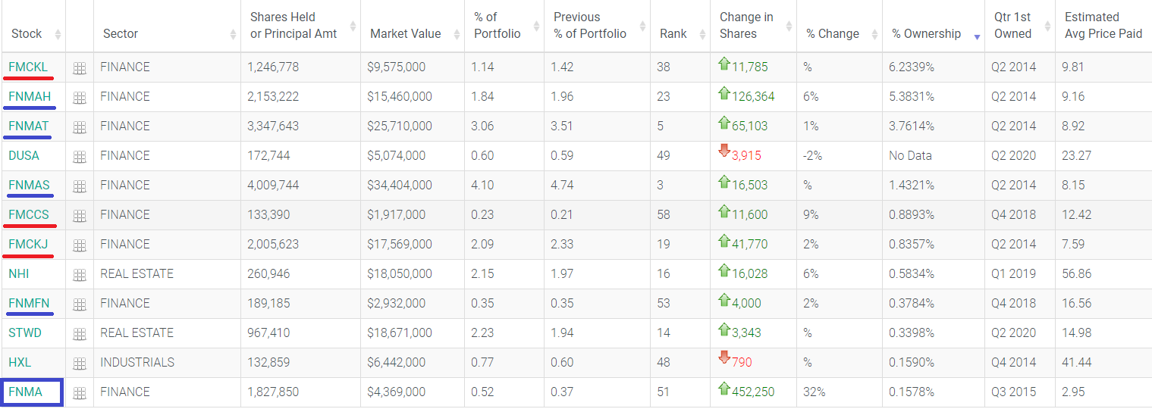Click green up arrow beside 41,770
Image resolution: width=1152 pixels, height=409 pixels.
pyautogui.click(x=724, y=242)
